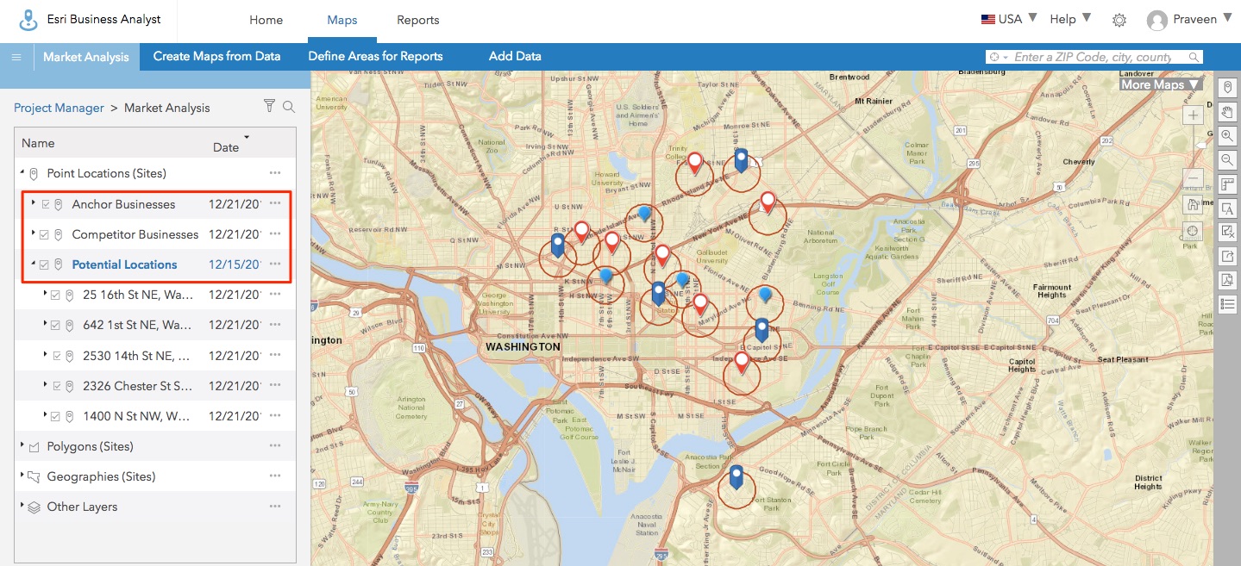Click the map zoom out minus button
This screenshot has height=566, width=1241.
point(1194,178)
